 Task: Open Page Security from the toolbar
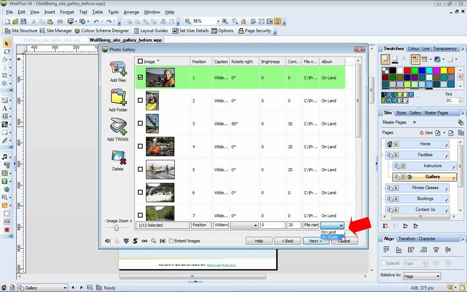tap(255, 31)
